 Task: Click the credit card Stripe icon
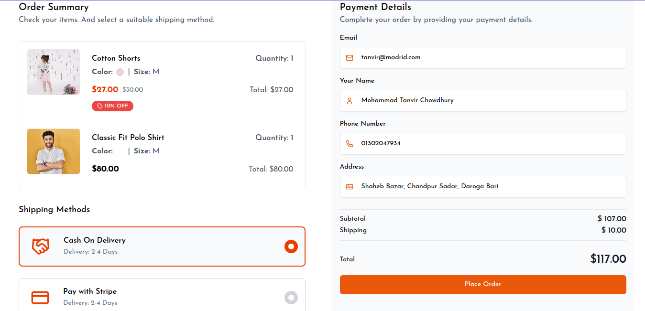click(40, 297)
